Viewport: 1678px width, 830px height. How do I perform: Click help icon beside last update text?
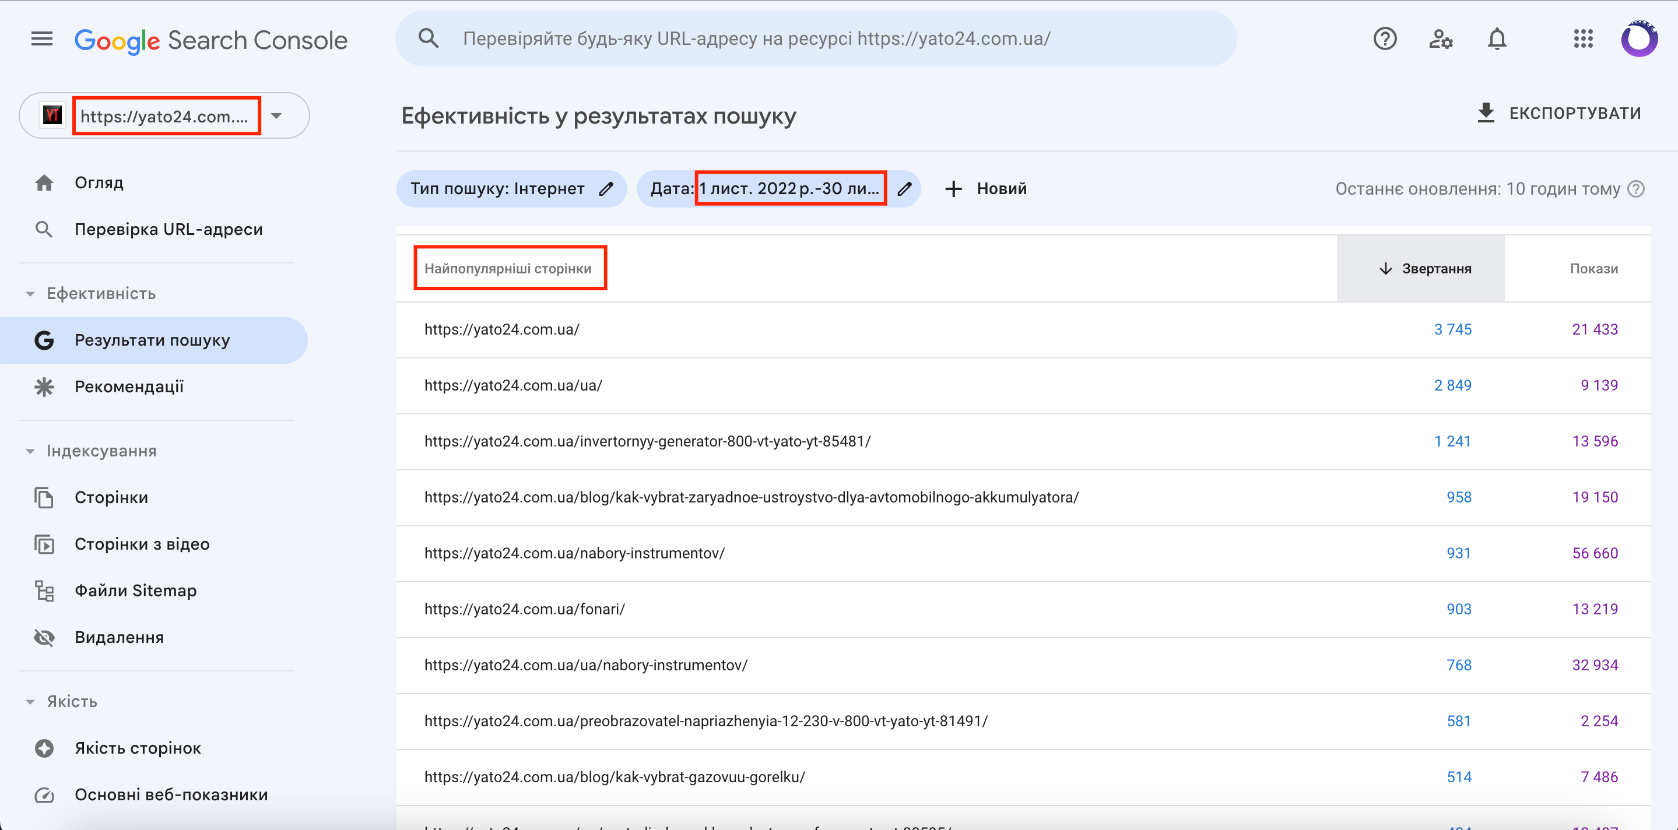[1635, 189]
